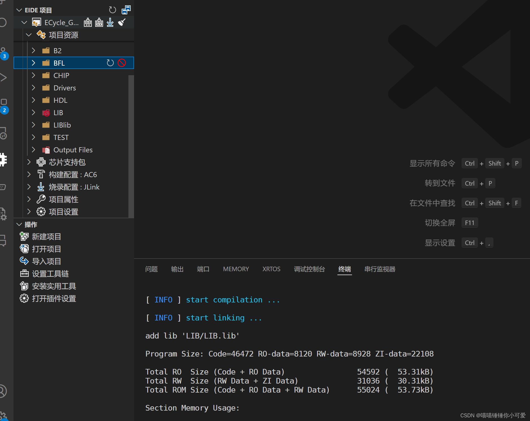Expand the HDL folder
Screen dimensions: 530x421
coord(34,100)
